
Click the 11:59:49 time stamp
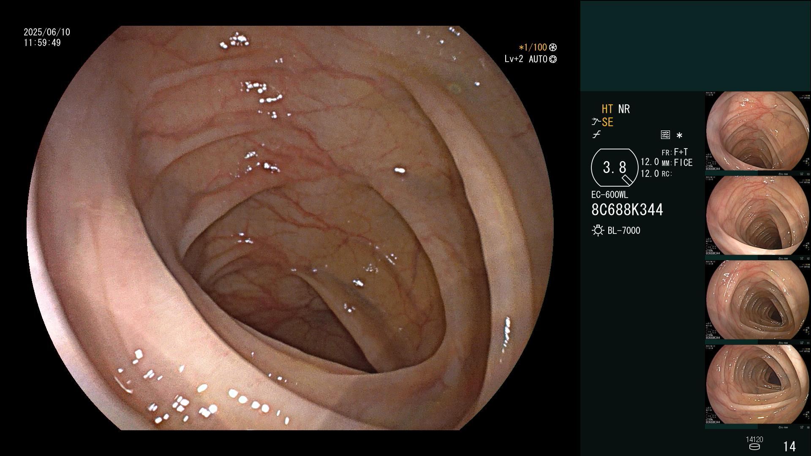click(x=42, y=43)
